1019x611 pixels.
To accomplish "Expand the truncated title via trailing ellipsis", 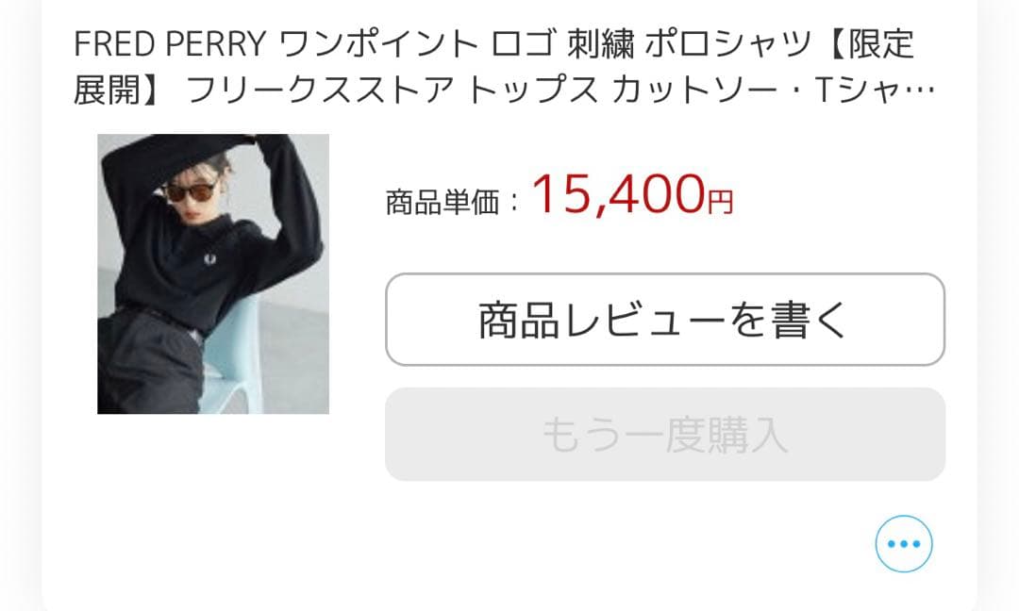I will pos(924,91).
